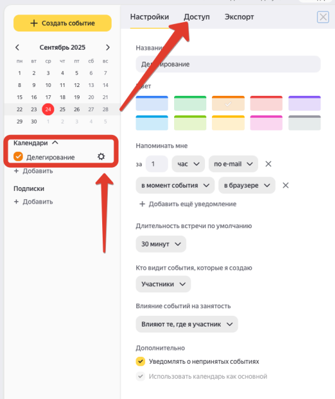This screenshot has width=335, height=399.
Task: Toggle the Делегирование calendar checkbox
Action: click(18, 156)
